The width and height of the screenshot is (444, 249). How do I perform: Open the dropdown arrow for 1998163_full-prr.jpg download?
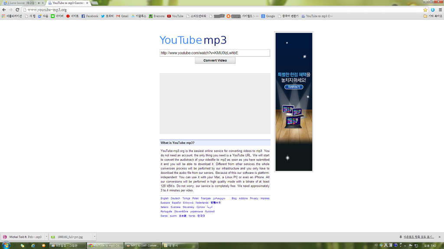pos(95,237)
